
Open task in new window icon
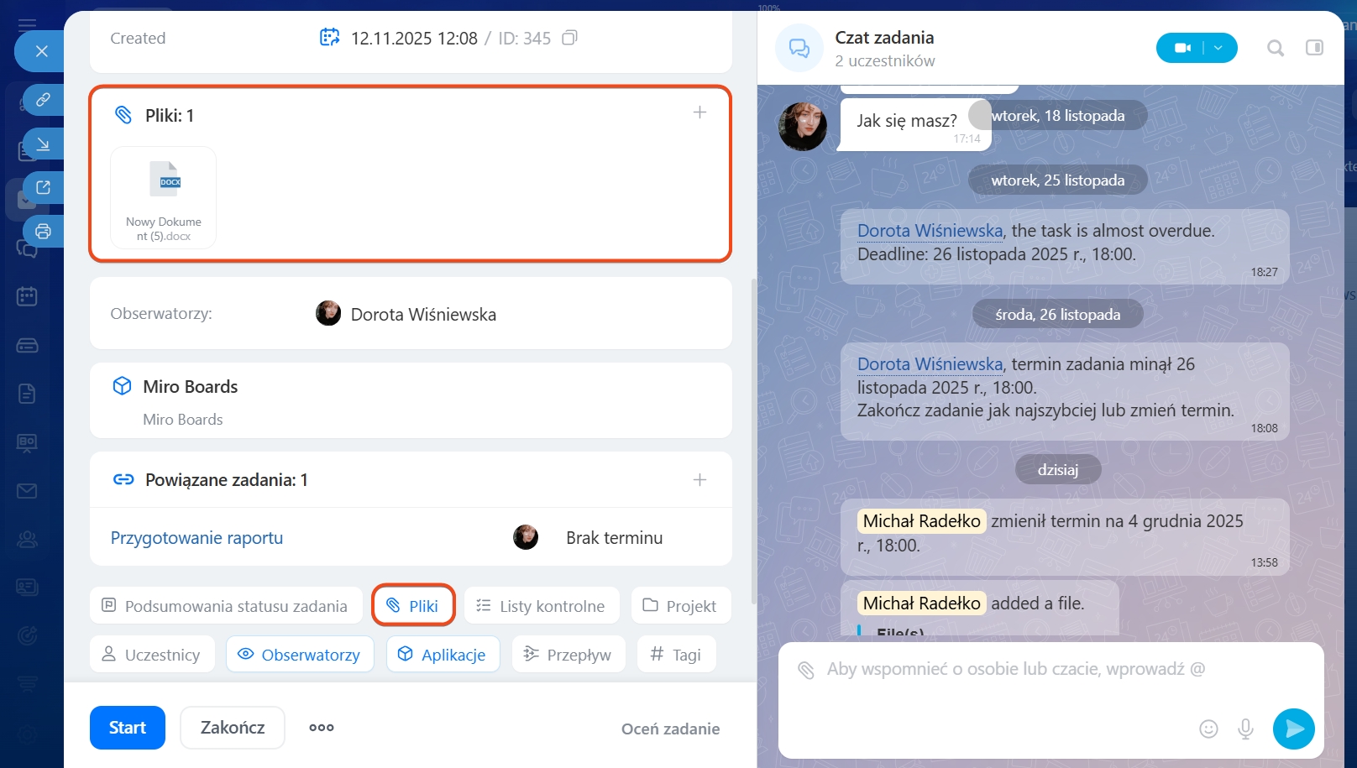[x=43, y=187]
